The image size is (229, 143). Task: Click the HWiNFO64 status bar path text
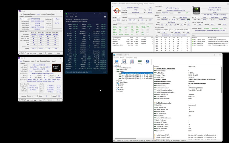coord(150,141)
